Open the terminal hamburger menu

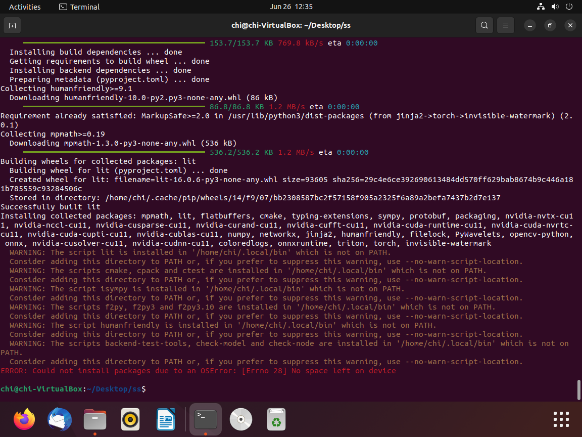coord(506,25)
